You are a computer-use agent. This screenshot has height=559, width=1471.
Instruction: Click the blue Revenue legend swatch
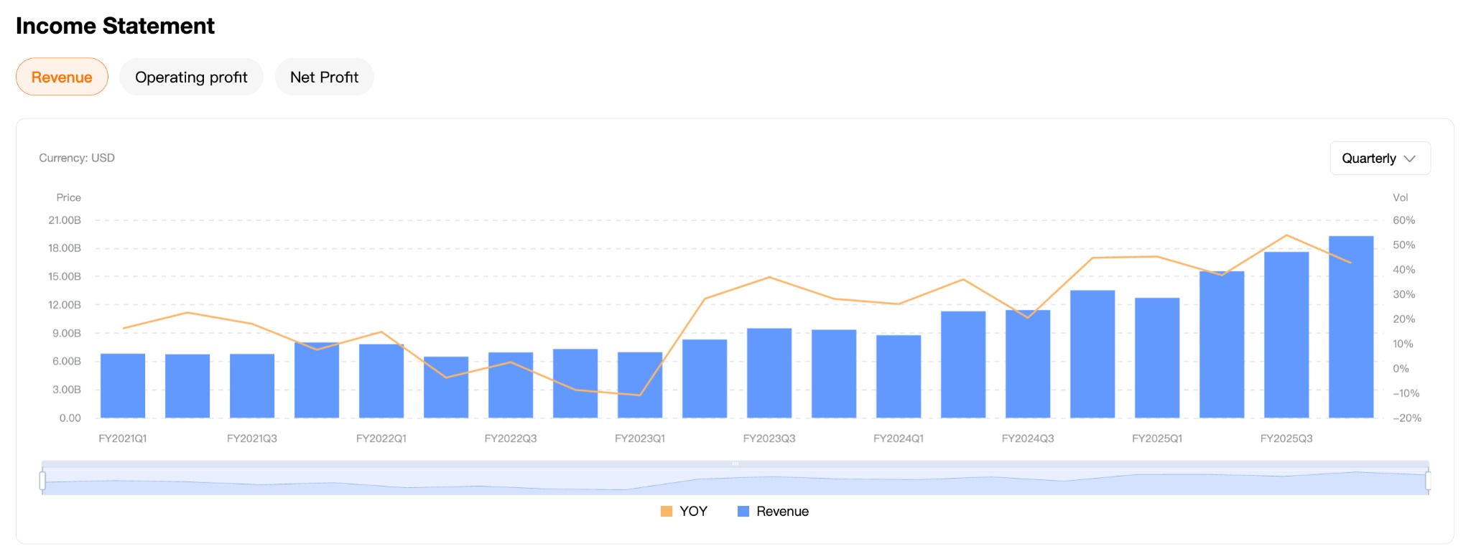[x=743, y=512]
